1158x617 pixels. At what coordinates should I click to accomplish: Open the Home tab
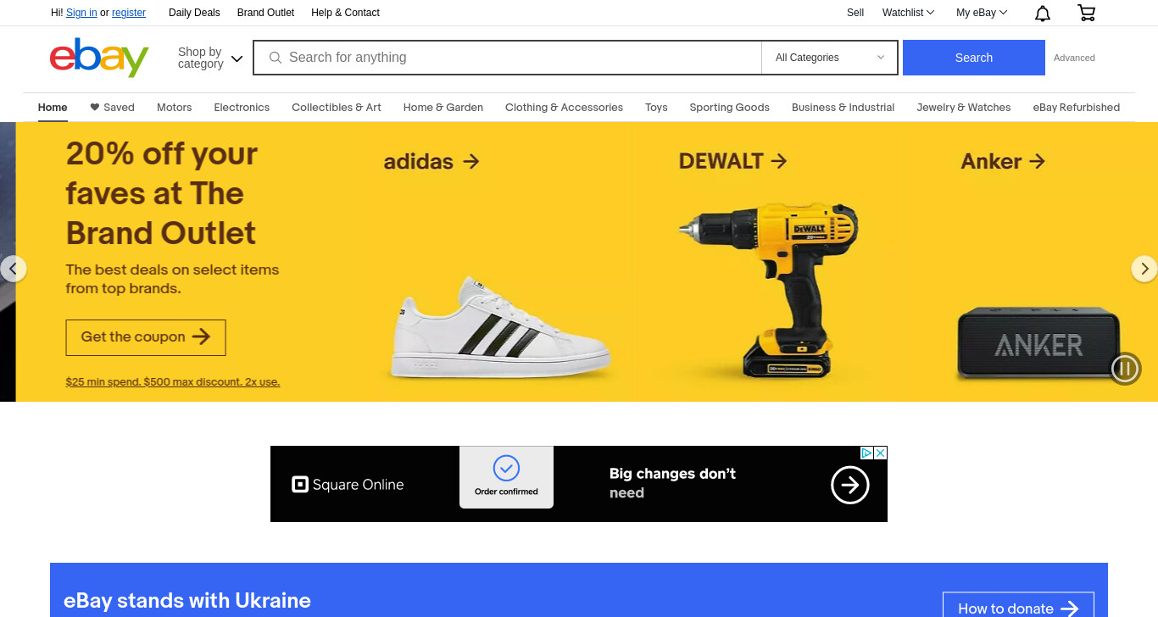pos(53,108)
